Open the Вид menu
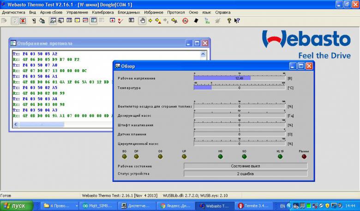Image resolution: width=360 pixels, height=211 pixels. (x=32, y=12)
